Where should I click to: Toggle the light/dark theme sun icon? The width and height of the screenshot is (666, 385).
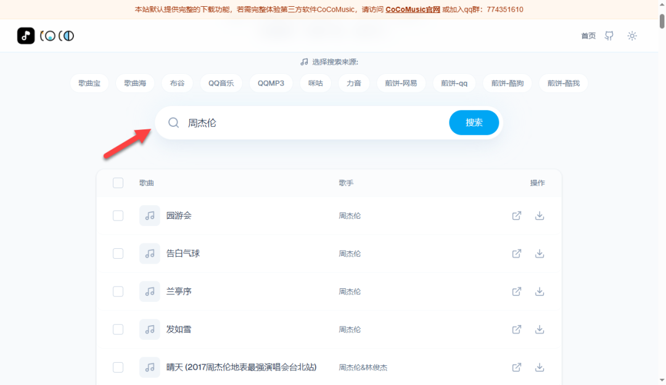click(x=632, y=36)
